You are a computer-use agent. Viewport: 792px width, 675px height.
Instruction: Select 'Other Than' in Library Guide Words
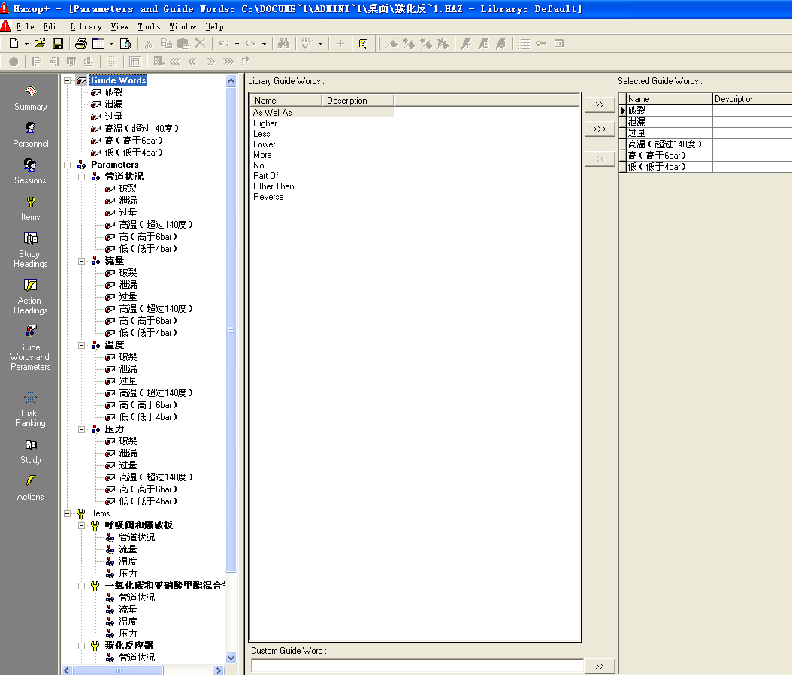pos(274,186)
